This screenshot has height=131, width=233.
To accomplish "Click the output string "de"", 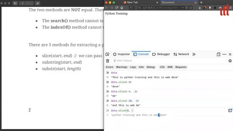I will [114, 96].
